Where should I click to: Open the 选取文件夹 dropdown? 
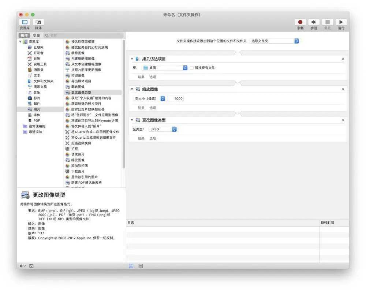pyautogui.click(x=274, y=41)
